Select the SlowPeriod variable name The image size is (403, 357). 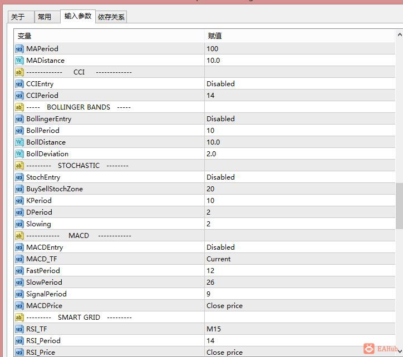click(x=44, y=282)
